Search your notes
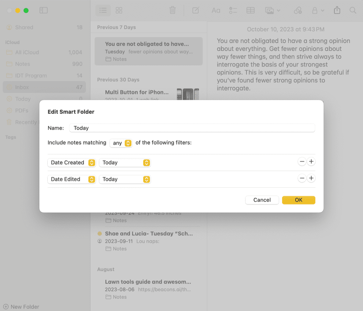 coord(353,10)
